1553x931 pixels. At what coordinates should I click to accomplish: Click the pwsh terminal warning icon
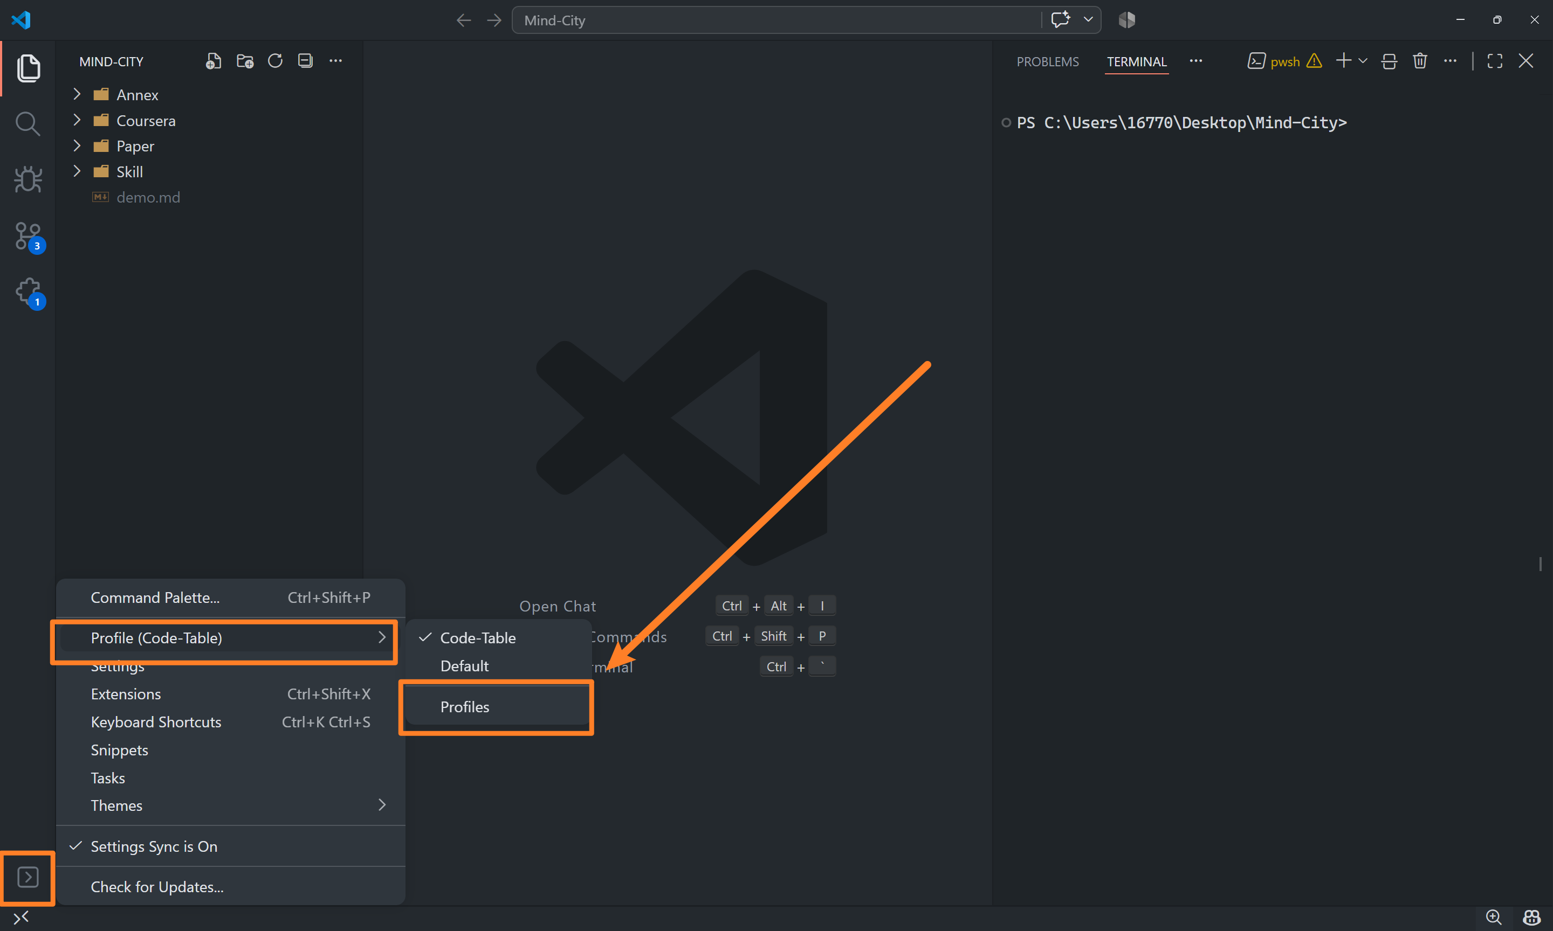tap(1314, 61)
